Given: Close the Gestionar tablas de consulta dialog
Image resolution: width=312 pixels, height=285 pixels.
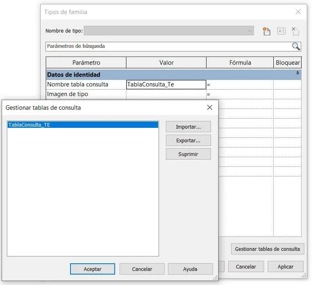Looking at the screenshot, I should point(209,107).
